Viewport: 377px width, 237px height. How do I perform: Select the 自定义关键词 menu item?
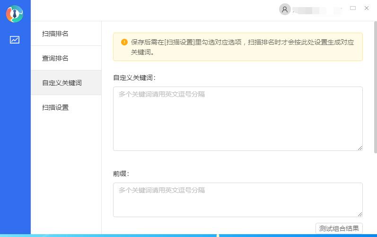[62, 83]
